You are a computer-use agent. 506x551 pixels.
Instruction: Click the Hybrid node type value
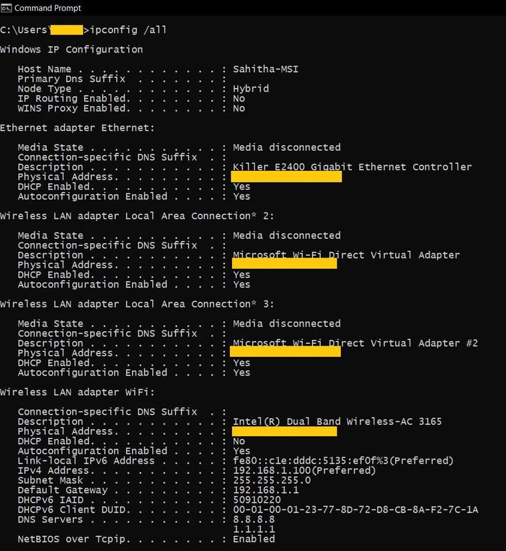coord(251,89)
